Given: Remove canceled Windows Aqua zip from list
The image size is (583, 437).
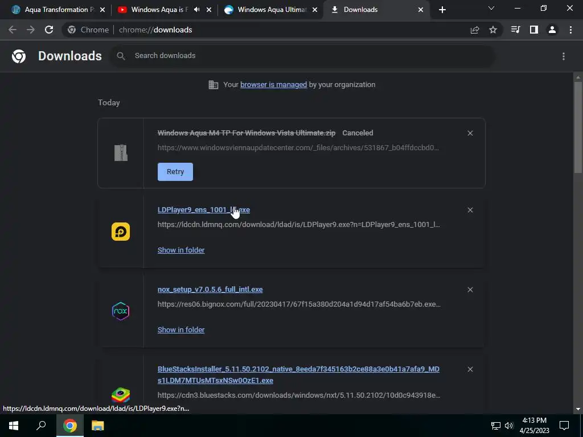Looking at the screenshot, I should 470,133.
